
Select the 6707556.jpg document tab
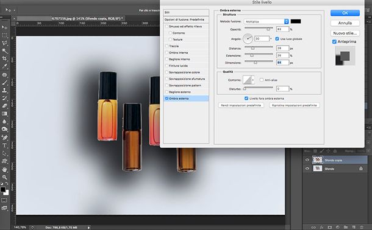click(88, 18)
